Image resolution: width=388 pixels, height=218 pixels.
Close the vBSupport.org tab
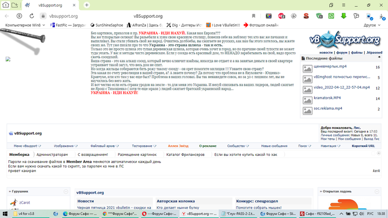tap(74, 5)
